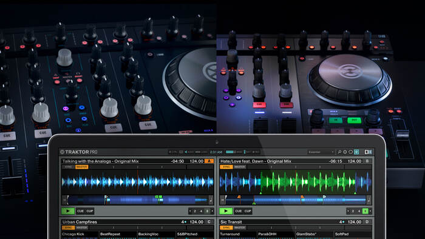Set Deck B loop size to 2

point(353,211)
